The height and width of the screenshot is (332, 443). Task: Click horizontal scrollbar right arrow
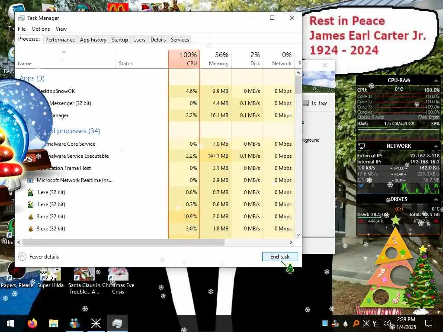coord(291,242)
